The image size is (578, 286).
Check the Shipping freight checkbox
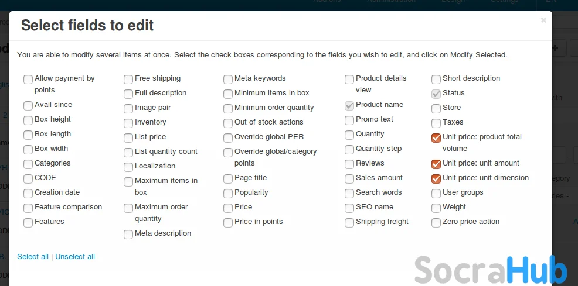tap(349, 223)
